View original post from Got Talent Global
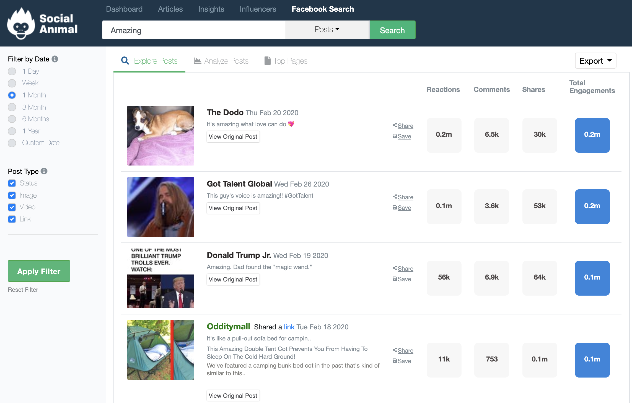 233,208
